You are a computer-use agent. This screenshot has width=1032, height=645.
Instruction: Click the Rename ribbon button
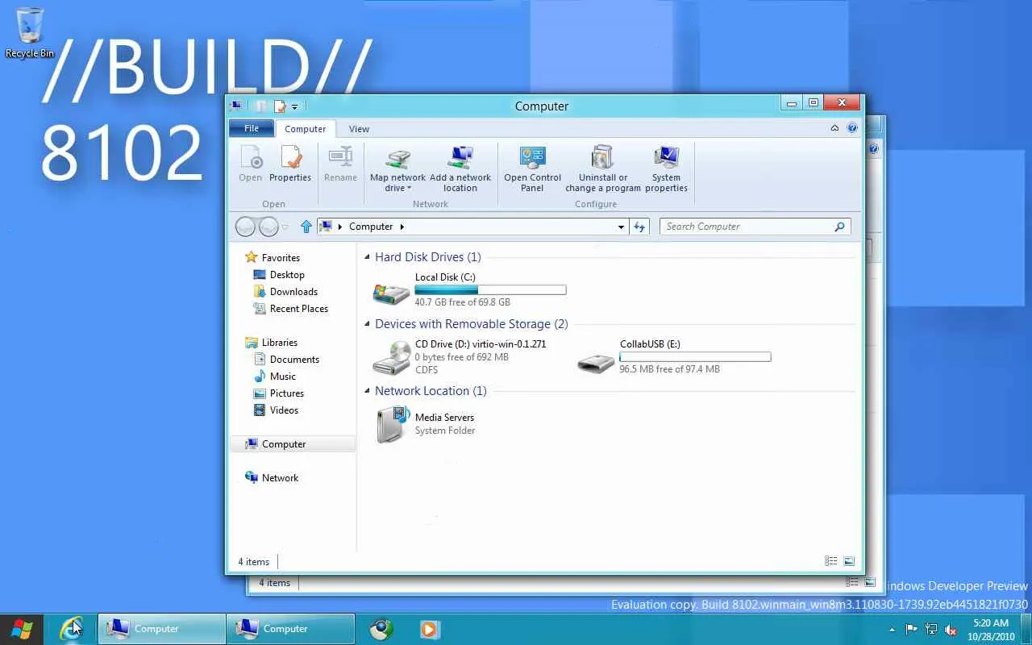tap(340, 164)
